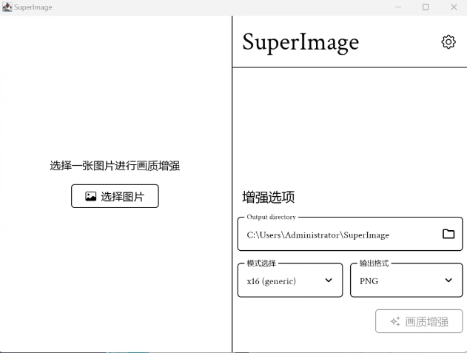Open settings via the gear icon
The height and width of the screenshot is (353, 467).
(x=448, y=42)
